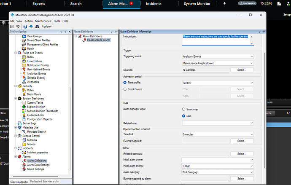Image resolution: width=291 pixels, height=185 pixels.
Task: Open the Time limit 5 minutes dropdown
Action: coord(218,134)
